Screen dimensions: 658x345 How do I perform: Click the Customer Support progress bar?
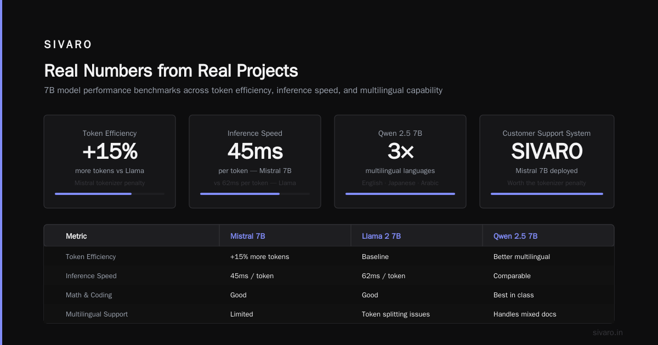click(547, 194)
